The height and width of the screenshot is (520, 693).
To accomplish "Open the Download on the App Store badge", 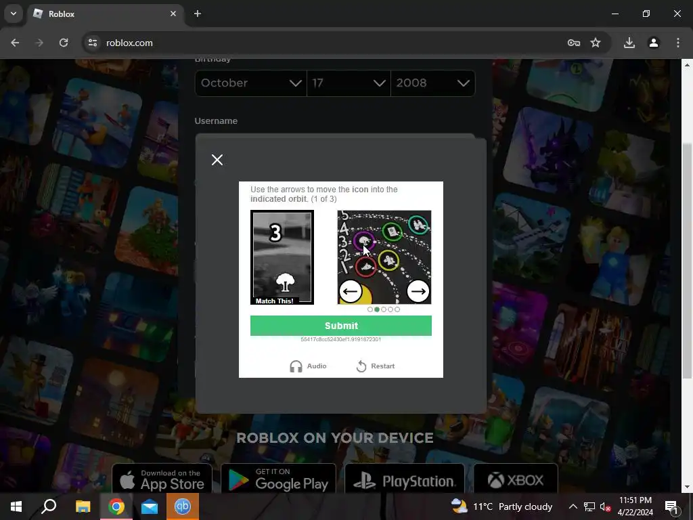I will click(162, 479).
